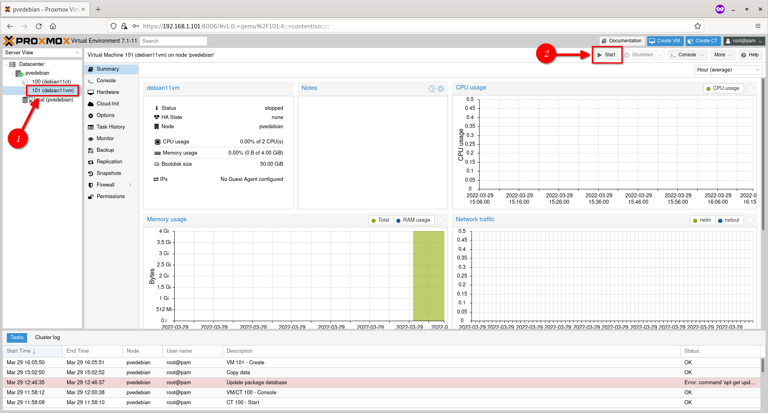The height and width of the screenshot is (413, 768).
Task: Click the Start VM button
Action: tap(607, 55)
